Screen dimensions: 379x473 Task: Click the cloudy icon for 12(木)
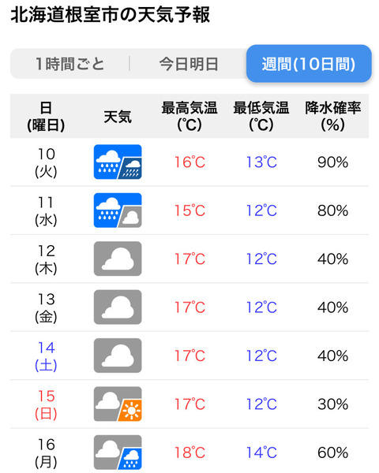pyautogui.click(x=118, y=259)
